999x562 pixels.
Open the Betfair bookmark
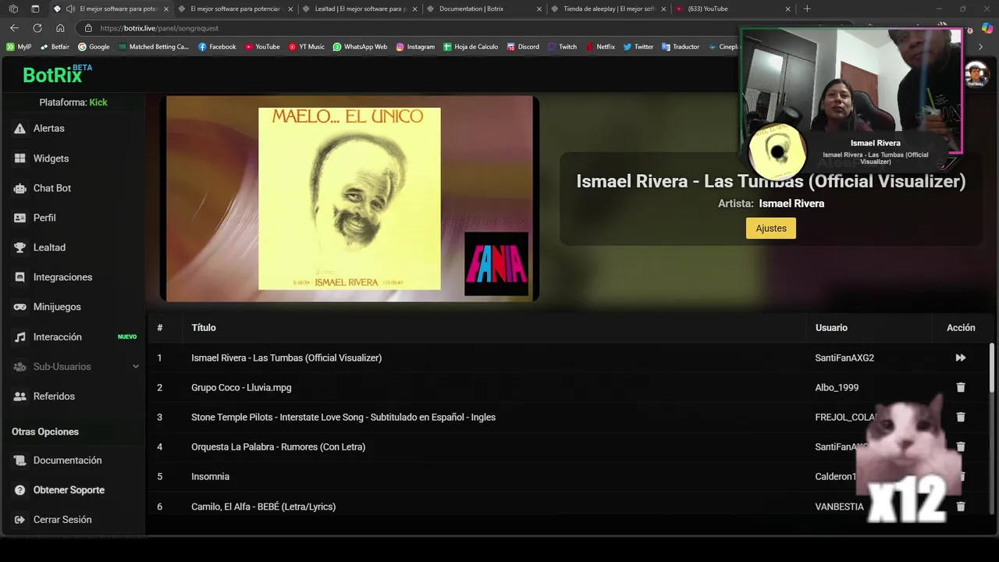pos(55,47)
